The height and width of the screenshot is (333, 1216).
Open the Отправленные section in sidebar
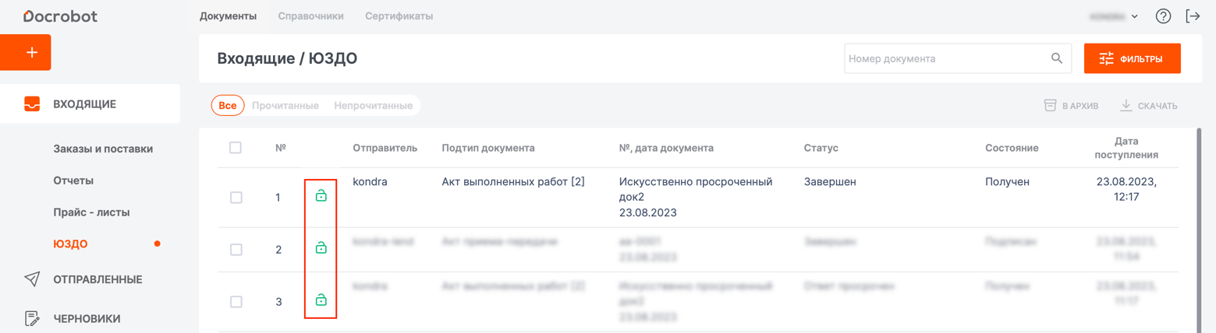coord(97,279)
